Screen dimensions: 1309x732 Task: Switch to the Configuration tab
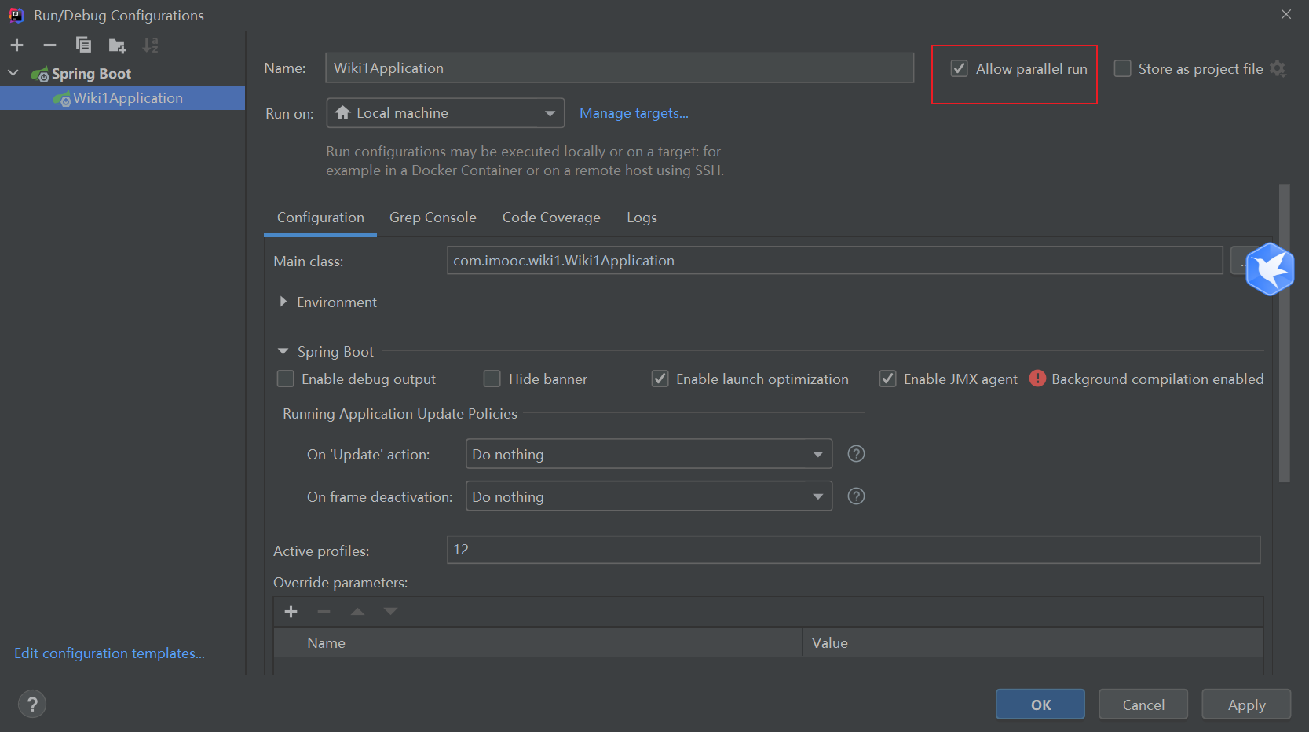320,218
